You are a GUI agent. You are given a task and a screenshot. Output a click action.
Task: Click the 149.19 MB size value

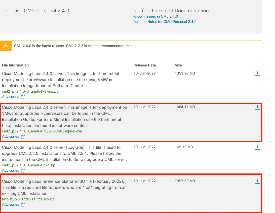184,147
